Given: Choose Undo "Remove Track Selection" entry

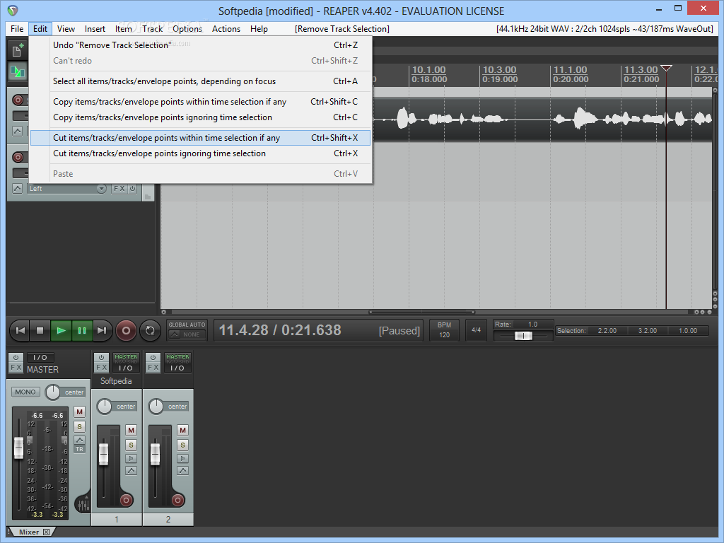Looking at the screenshot, I should 201,45.
